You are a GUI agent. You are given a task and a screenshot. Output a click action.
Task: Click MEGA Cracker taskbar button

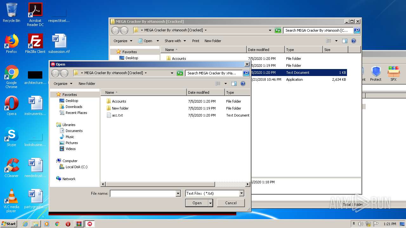pyautogui.click(x=90, y=224)
